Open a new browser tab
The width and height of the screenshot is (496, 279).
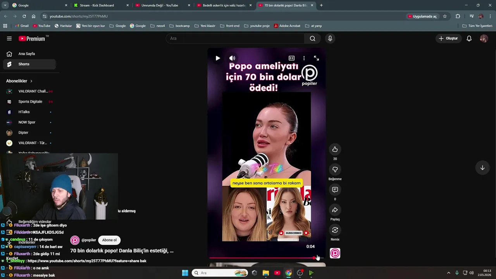click(321, 5)
